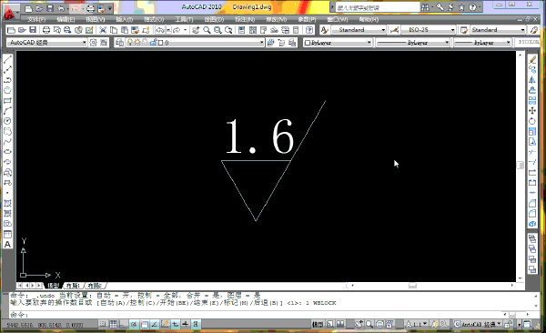Click the Cut scissors icon
This screenshot has height=333, width=546.
(x=102, y=30)
